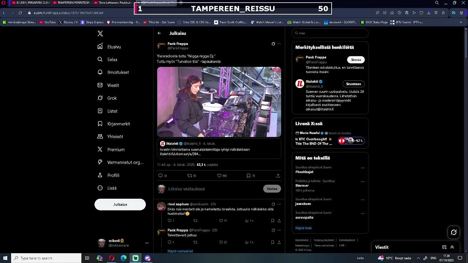Screen dimensions: 468x263
Task: Open weather widget showing Kevyt sade
Action: [394, 258]
